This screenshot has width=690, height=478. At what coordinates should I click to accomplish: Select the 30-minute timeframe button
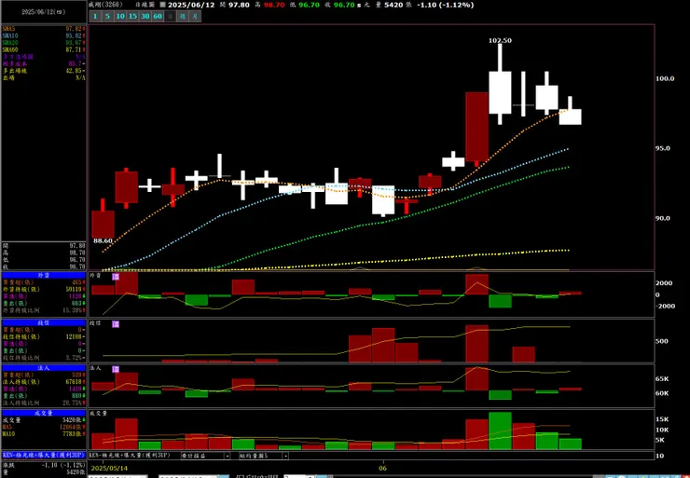(x=145, y=16)
